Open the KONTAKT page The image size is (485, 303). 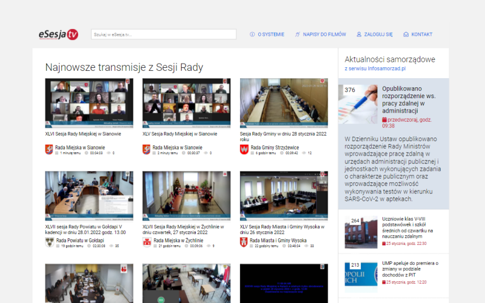tap(421, 35)
